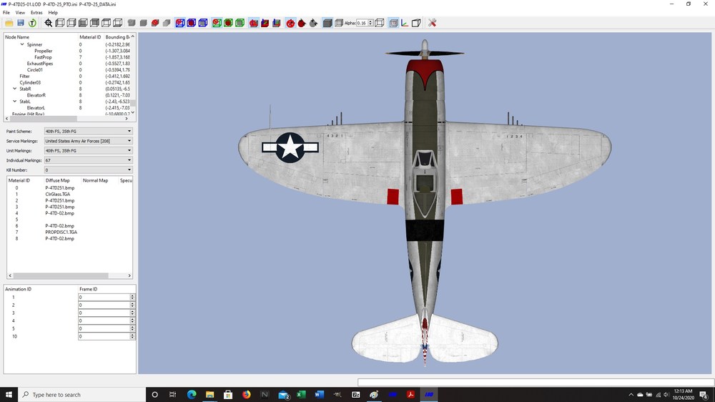Click the dark red cube in blue frame icon
This screenshot has width=715, height=402.
(x=192, y=23)
